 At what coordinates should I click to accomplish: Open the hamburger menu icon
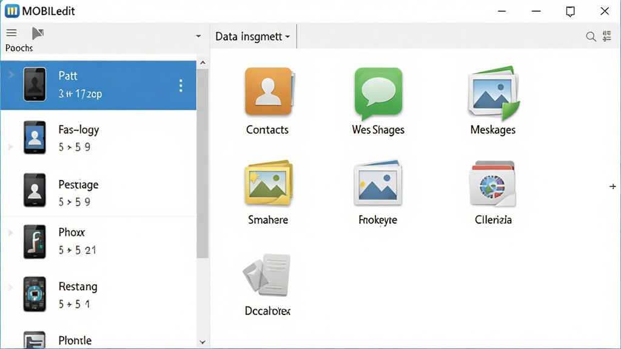click(x=12, y=33)
